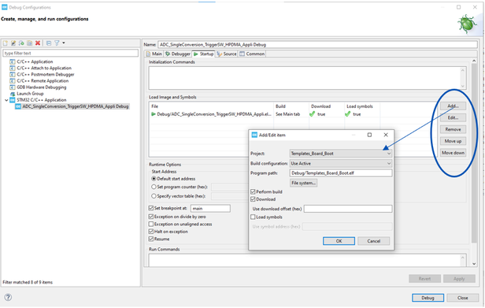
Task: Click the New prototype configuration icon
Action: click(x=13, y=43)
